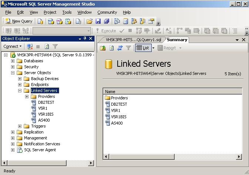The height and width of the screenshot is (175, 249).
Task: Collapse the Server Objects folder
Action: [x=13, y=73]
